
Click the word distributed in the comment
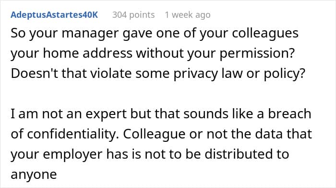coord(239,154)
